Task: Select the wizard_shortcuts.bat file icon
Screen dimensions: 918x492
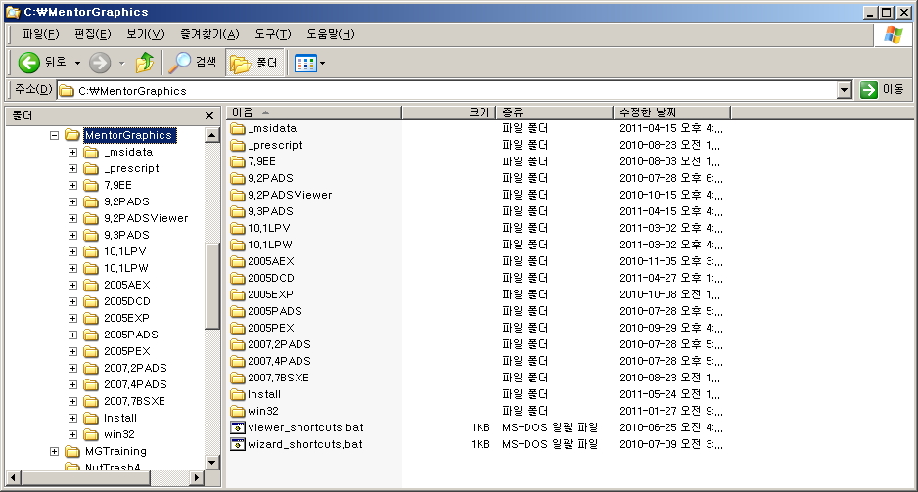Action: click(237, 444)
